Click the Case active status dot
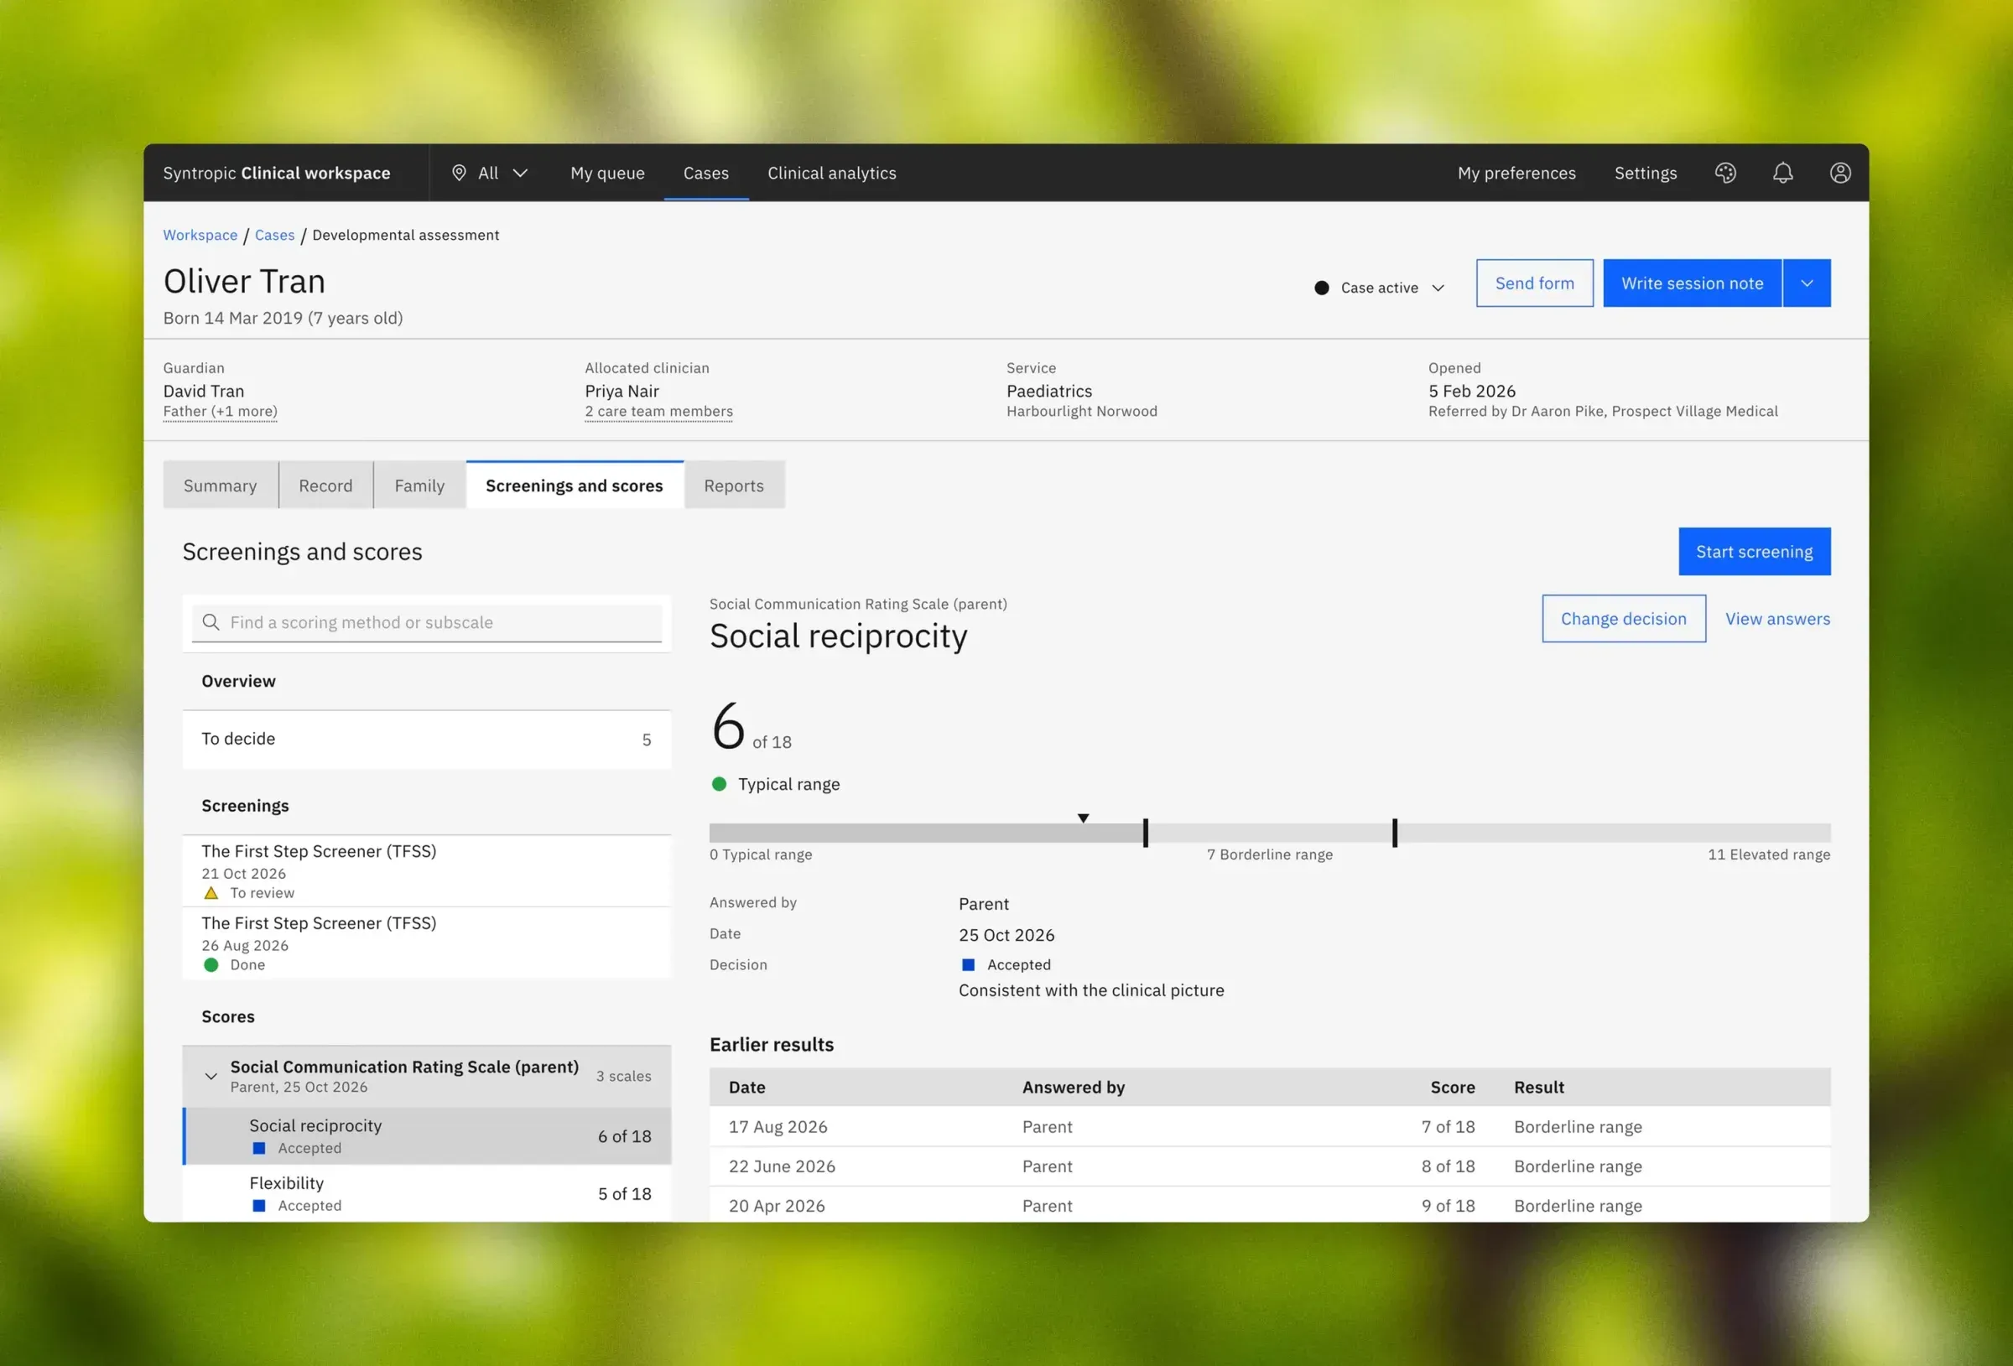Image resolution: width=2013 pixels, height=1366 pixels. click(x=1321, y=288)
